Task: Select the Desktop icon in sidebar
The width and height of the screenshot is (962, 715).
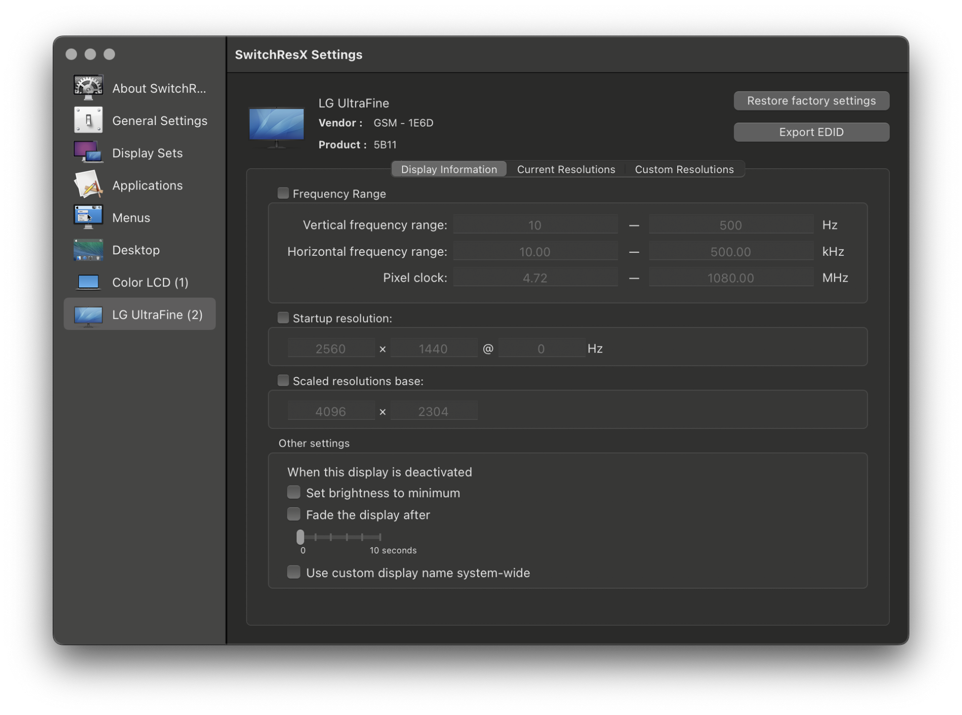Action: 88,250
